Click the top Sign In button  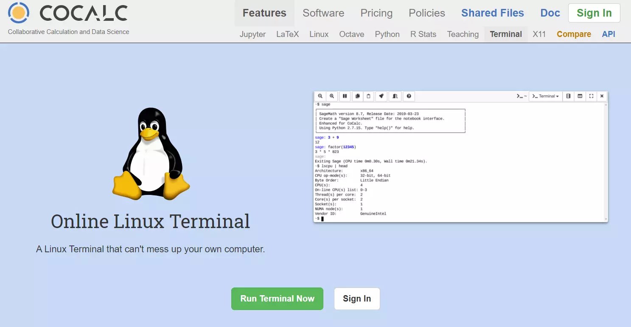pyautogui.click(x=594, y=13)
